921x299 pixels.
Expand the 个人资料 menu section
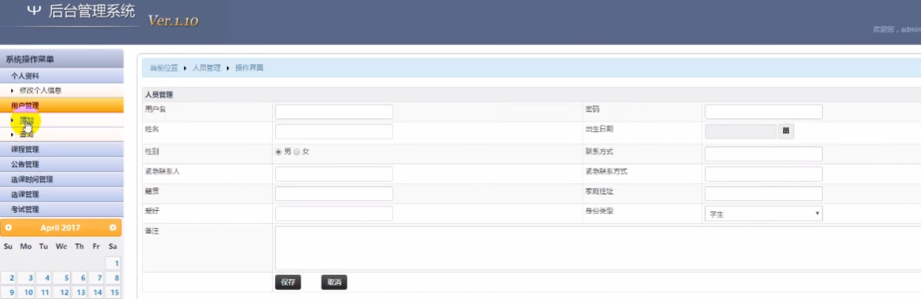[x=62, y=76]
